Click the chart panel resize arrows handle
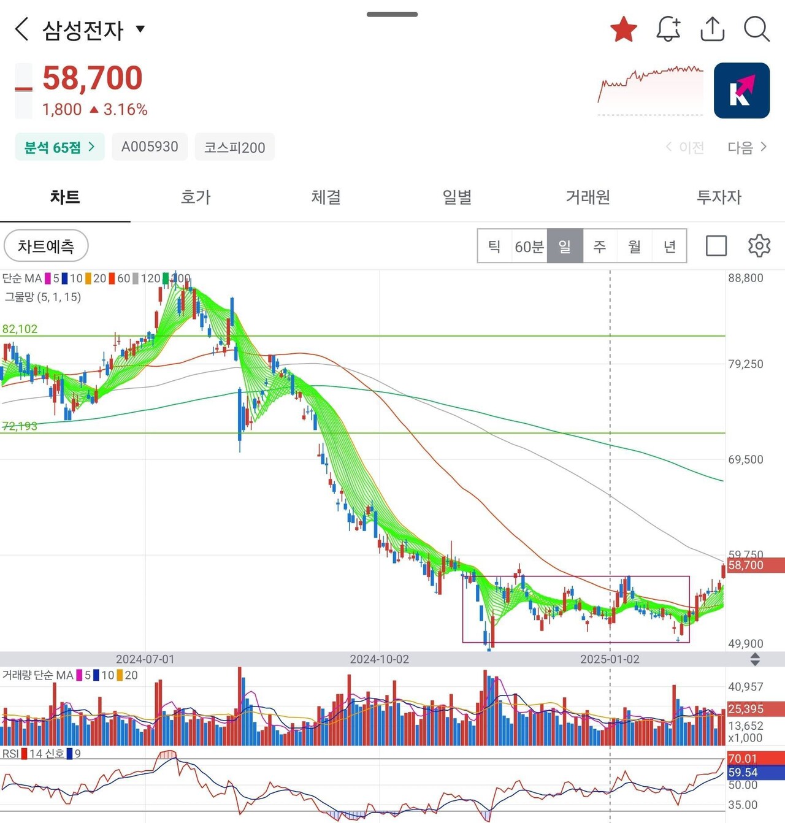 coord(755,659)
